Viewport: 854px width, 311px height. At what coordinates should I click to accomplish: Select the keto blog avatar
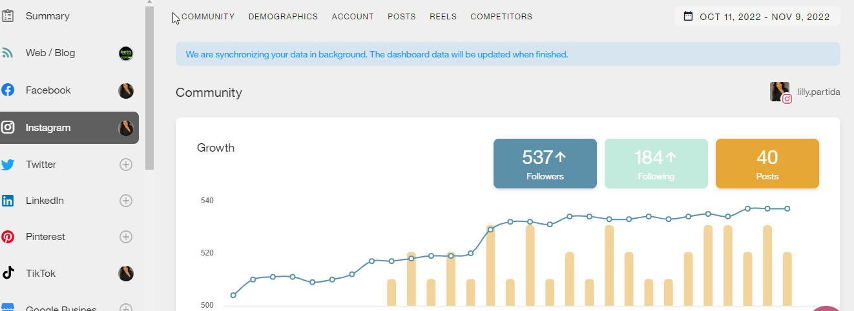(126, 54)
